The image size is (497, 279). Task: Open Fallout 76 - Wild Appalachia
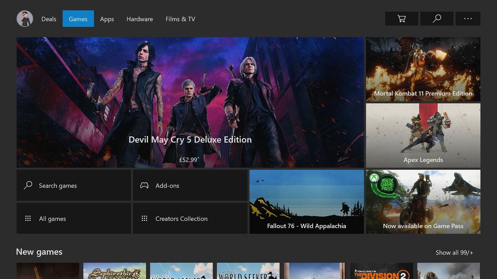coord(306,201)
